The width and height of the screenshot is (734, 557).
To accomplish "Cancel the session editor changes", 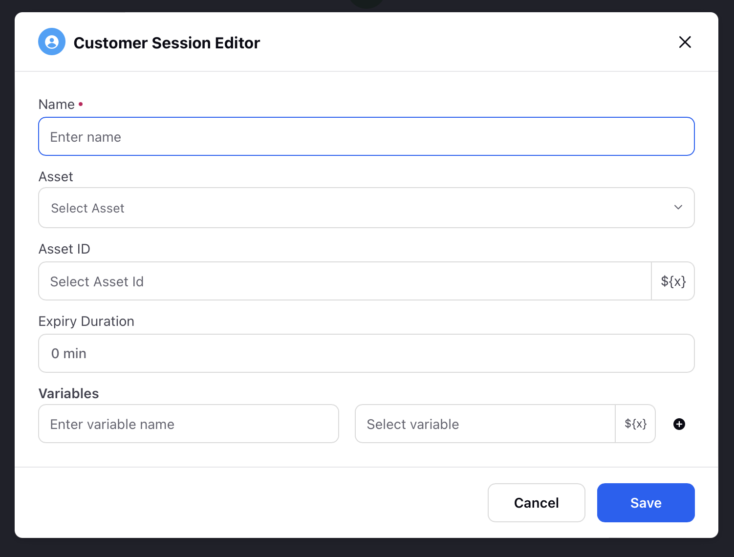I will 537,503.
